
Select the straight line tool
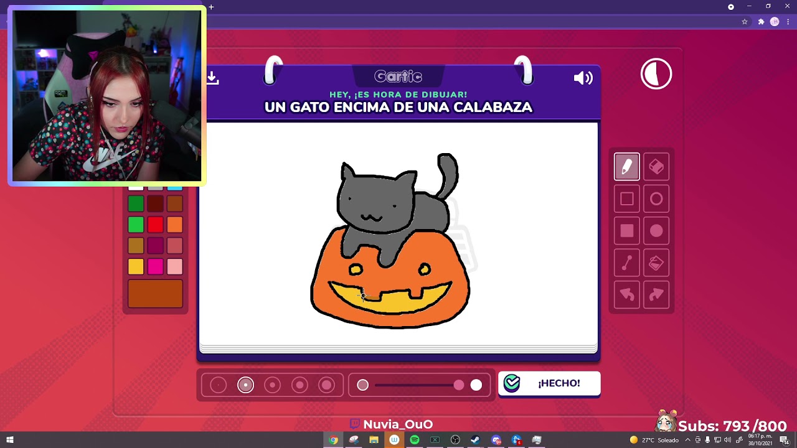[627, 263]
